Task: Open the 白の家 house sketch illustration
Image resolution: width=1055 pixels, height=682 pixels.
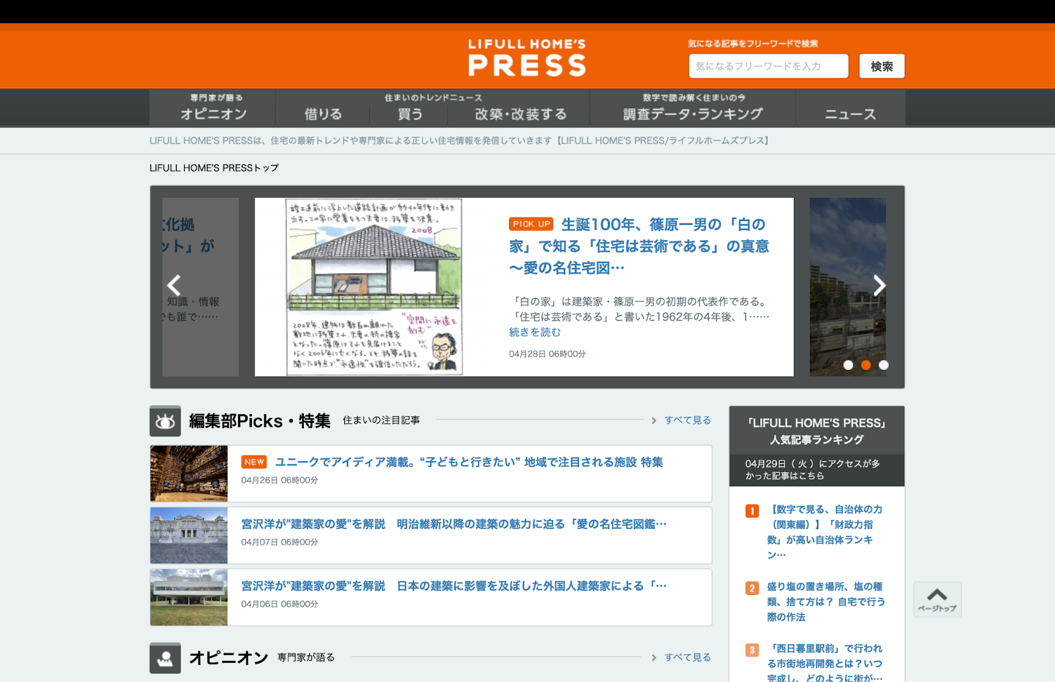Action: (x=374, y=287)
